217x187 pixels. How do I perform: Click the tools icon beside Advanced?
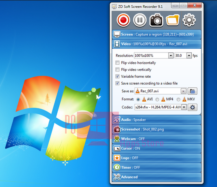(117, 177)
